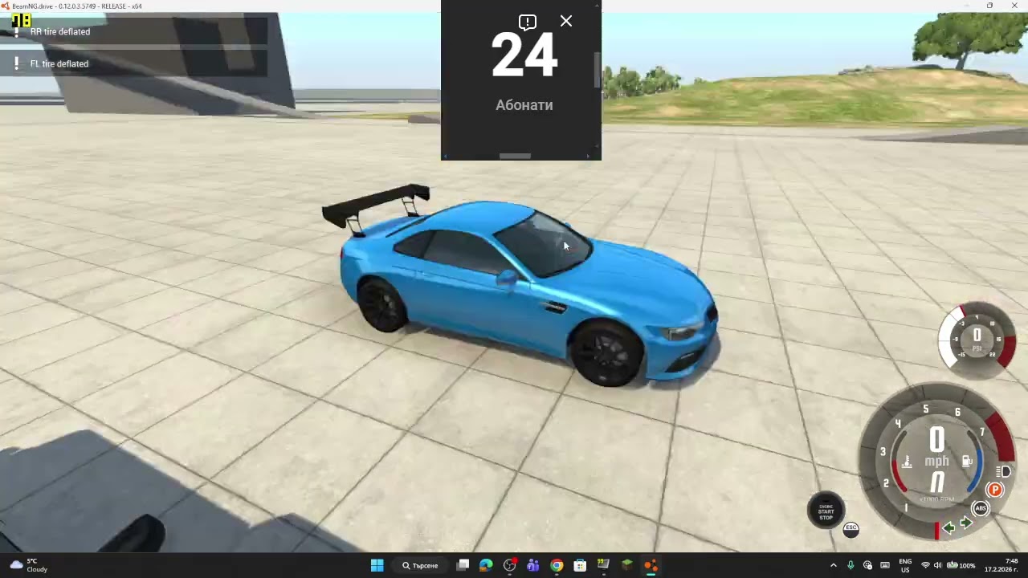The height and width of the screenshot is (578, 1028).
Task: Click the feedback icon in subscriber widget
Action: click(x=528, y=22)
